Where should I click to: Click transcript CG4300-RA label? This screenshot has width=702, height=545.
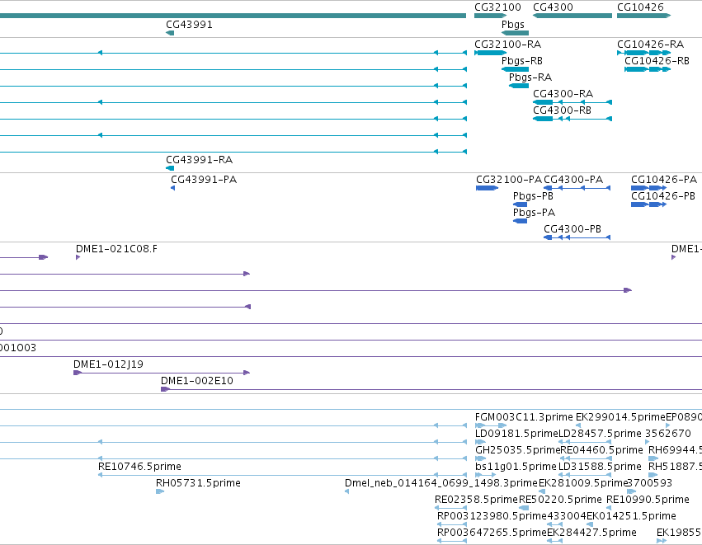click(563, 94)
